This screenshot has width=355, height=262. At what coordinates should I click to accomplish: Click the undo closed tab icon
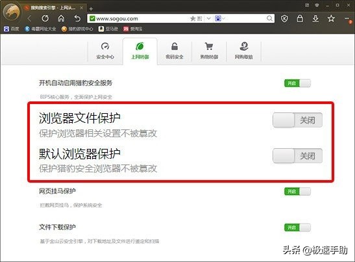pyautogui.click(x=77, y=18)
